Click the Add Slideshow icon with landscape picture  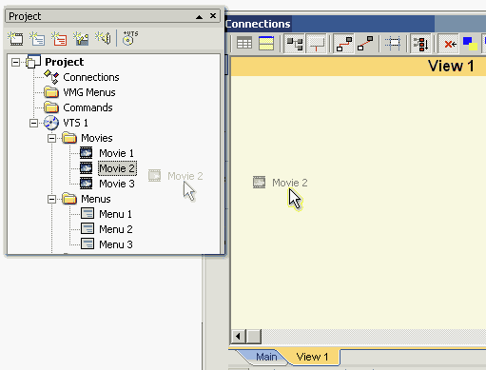click(81, 38)
